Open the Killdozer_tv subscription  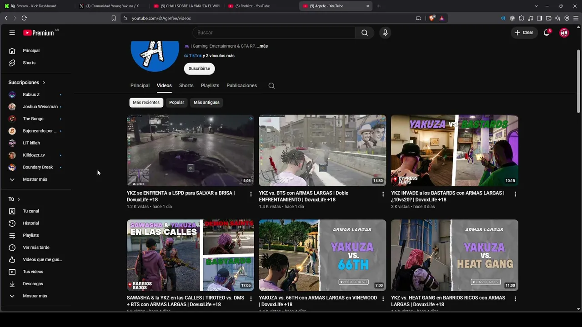coord(35,155)
